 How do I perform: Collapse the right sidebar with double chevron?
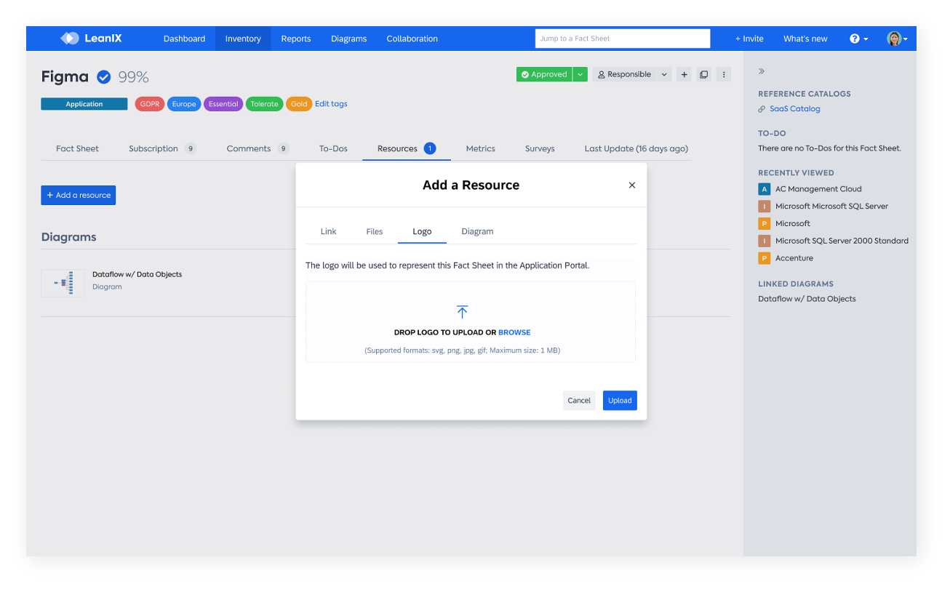[x=762, y=71]
